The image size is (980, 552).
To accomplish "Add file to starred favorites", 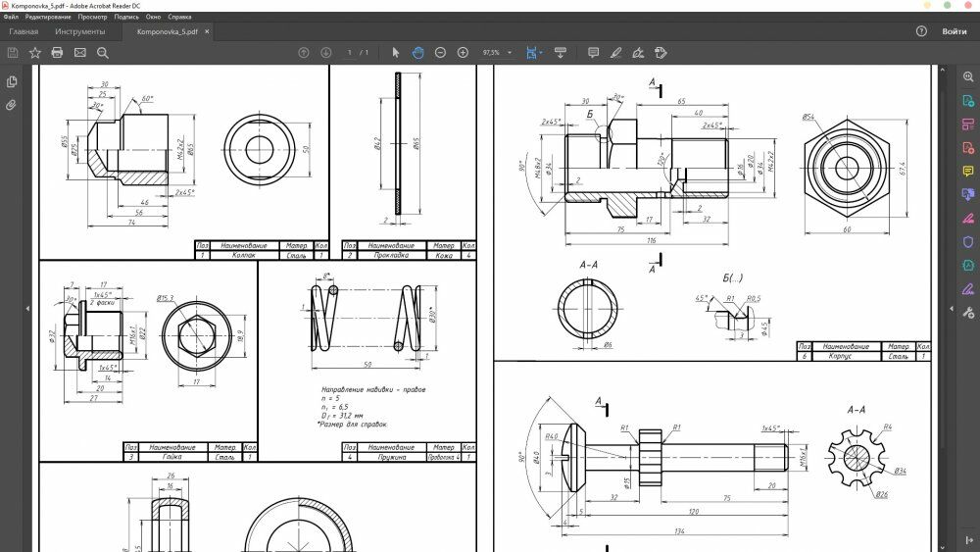I will (35, 53).
